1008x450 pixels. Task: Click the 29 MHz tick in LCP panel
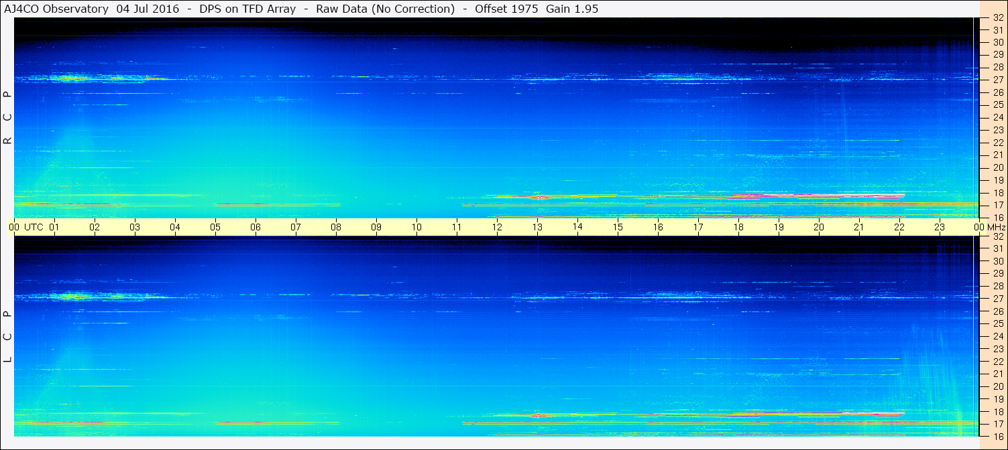click(997, 273)
